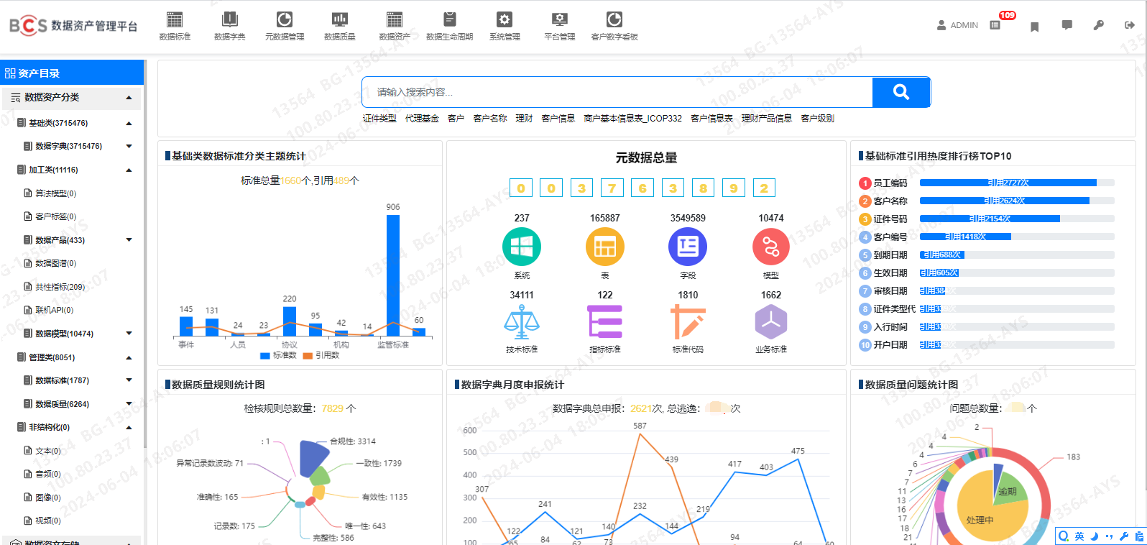1147x545 pixels.
Task: Open the chat bubble icon in the header
Action: click(1067, 25)
